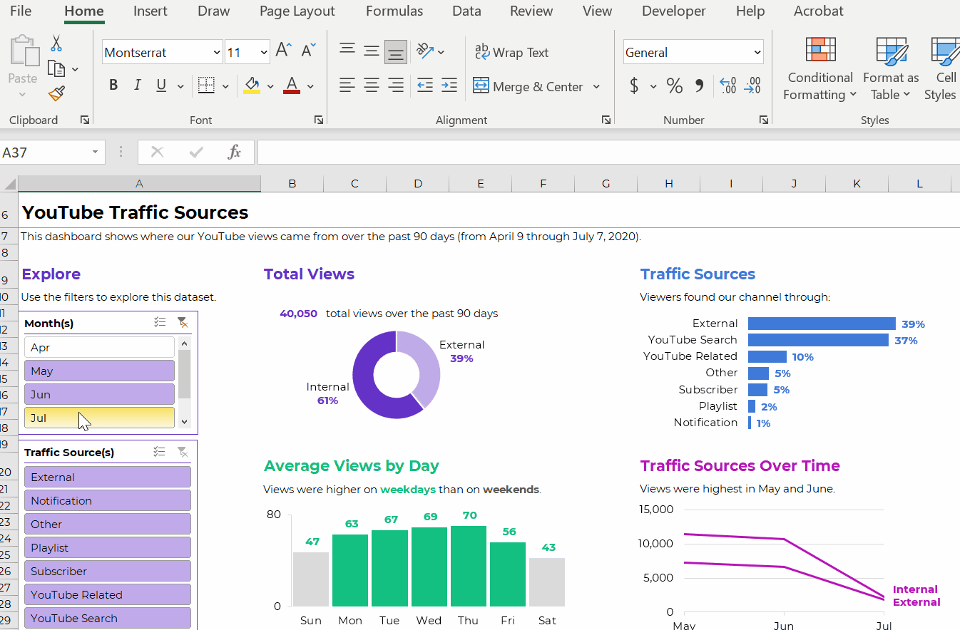Switch to the Insert ribbon tab
This screenshot has height=630, width=960.
point(150,11)
